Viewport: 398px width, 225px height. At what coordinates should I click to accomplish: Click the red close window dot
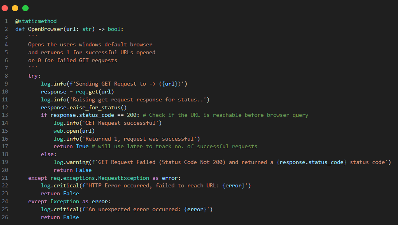tap(5, 8)
